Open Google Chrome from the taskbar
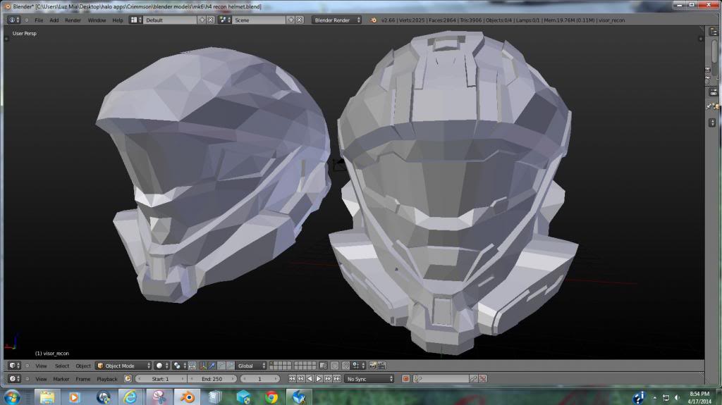722x405 pixels. pos(271,397)
